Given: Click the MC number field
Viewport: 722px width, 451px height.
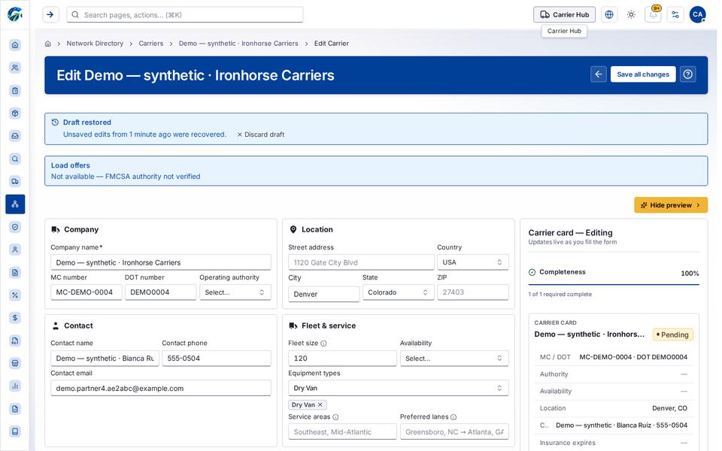Looking at the screenshot, I should click(86, 292).
